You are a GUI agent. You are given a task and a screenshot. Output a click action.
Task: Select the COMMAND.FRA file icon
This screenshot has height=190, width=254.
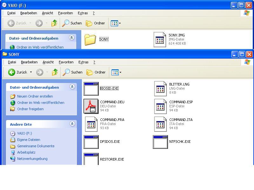pyautogui.click(x=91, y=124)
